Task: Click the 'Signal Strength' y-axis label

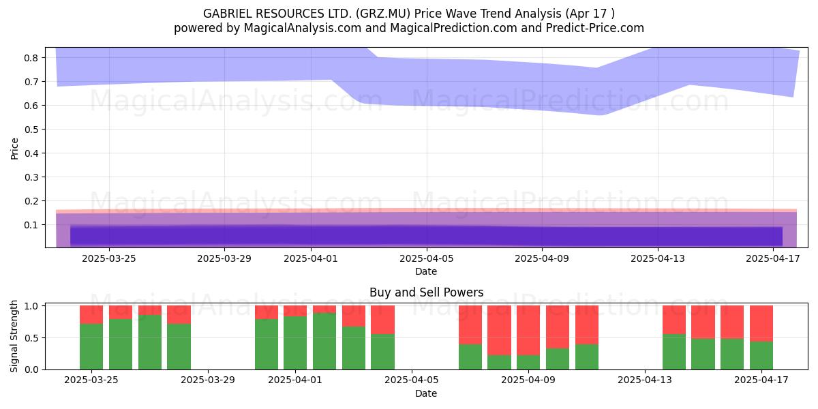Action: point(15,337)
